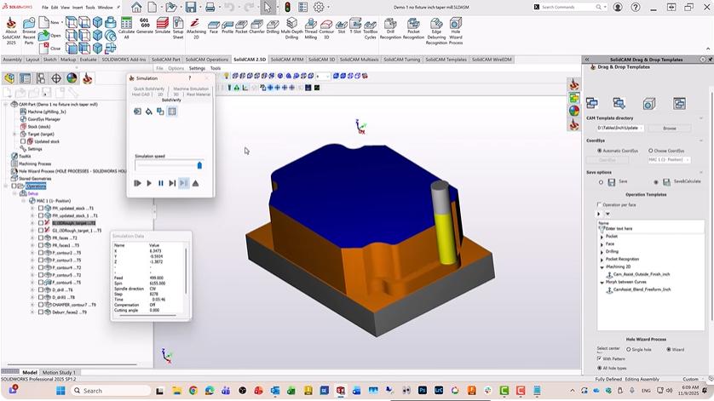Open the Tools menu in the SolidWorks menu bar

point(90,8)
